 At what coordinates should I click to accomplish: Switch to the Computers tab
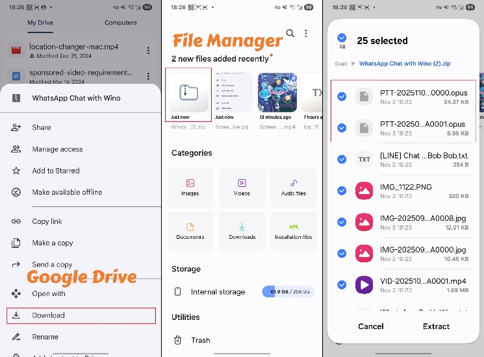[x=121, y=23]
